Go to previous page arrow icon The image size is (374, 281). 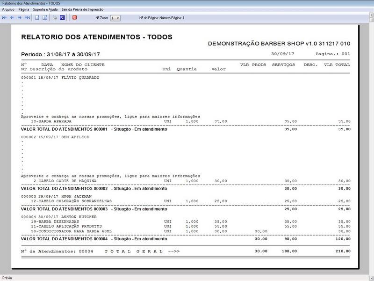point(12,18)
